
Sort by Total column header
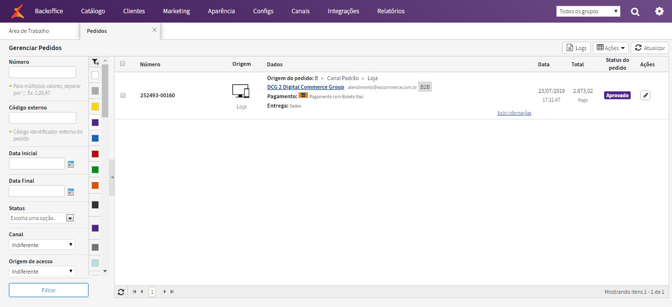[578, 64]
